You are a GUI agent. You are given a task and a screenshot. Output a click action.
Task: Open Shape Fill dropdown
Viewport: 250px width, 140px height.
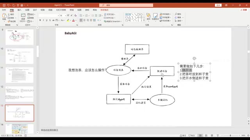click(165, 14)
